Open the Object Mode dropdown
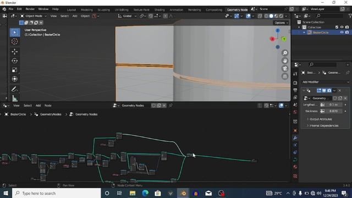 point(34,16)
